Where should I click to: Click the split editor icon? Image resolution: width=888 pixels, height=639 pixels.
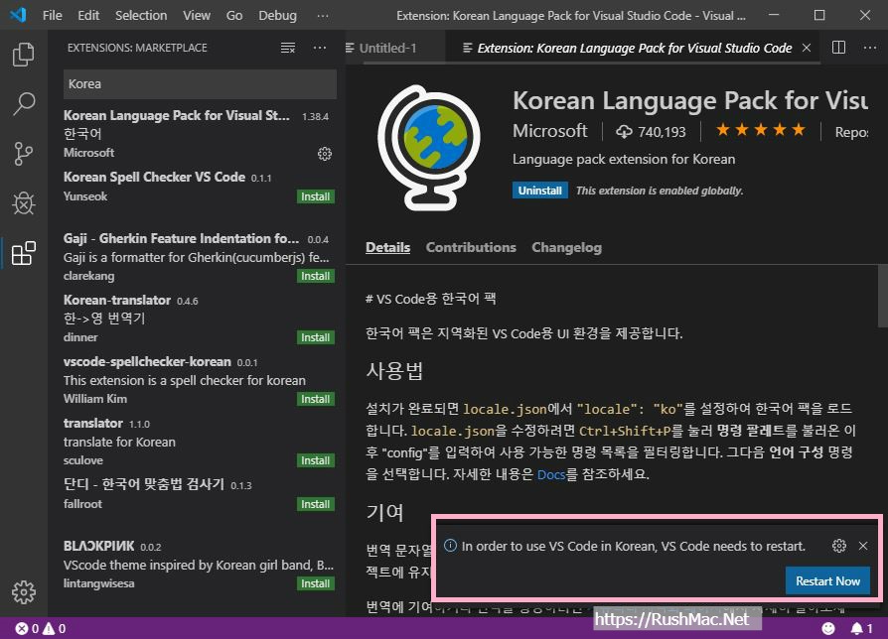[838, 48]
